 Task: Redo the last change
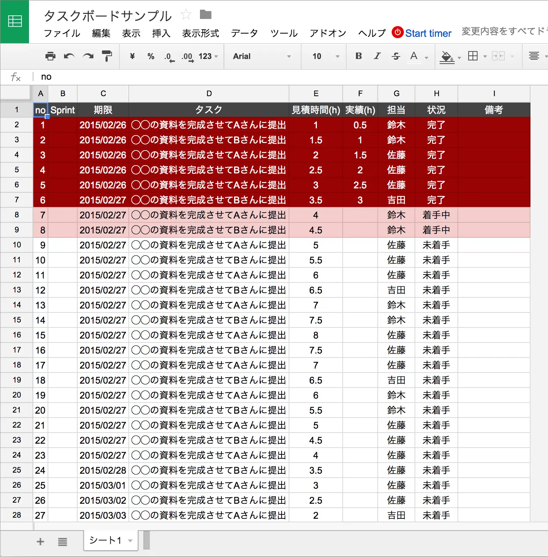tap(88, 56)
